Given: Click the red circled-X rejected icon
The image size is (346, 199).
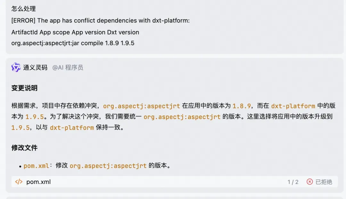Looking at the screenshot, I should [x=309, y=182].
